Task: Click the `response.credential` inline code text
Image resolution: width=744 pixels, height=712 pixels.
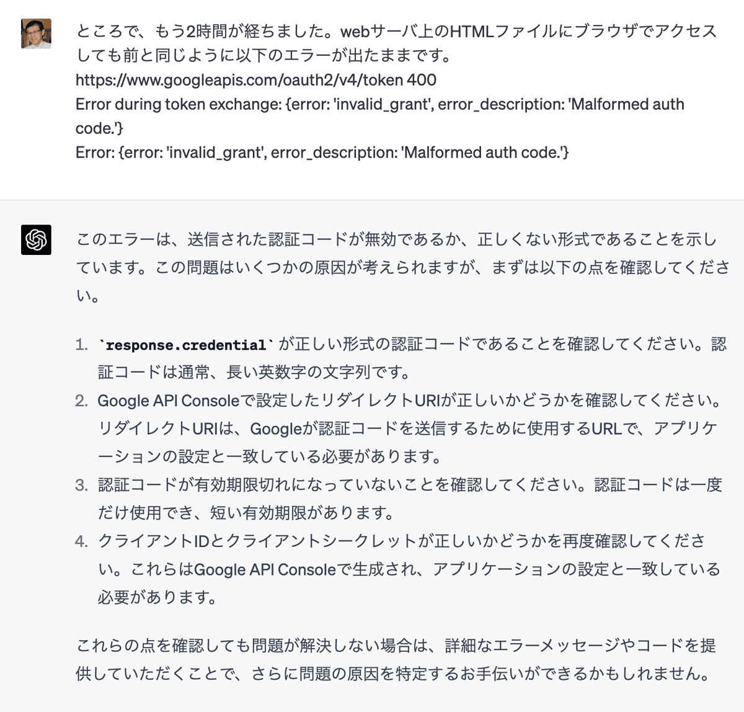Action: pyautogui.click(x=186, y=345)
